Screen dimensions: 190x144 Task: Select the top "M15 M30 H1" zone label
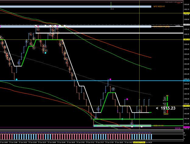pyautogui.click(x=159, y=7)
